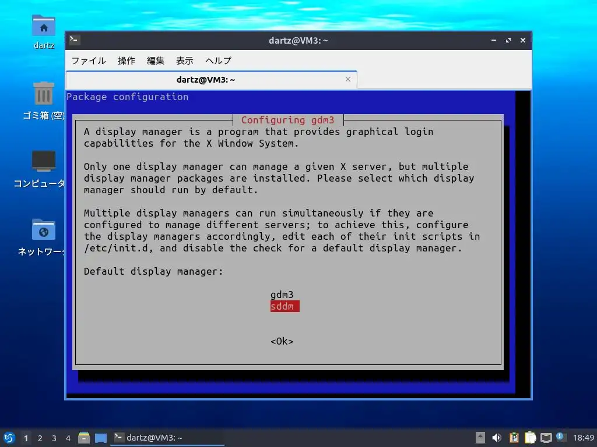Open the dartz home folder desktop icon
Viewport: 597px width, 447px height.
point(44,33)
